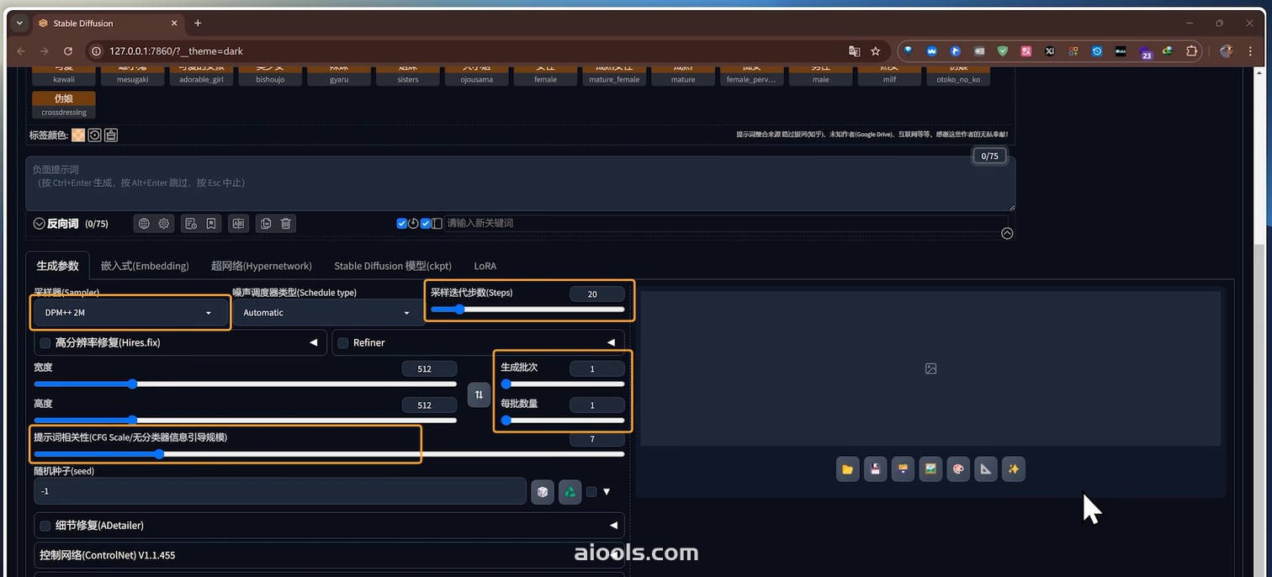Open negative prompt settings gear icon
Image resolution: width=1272 pixels, height=577 pixels.
point(164,224)
